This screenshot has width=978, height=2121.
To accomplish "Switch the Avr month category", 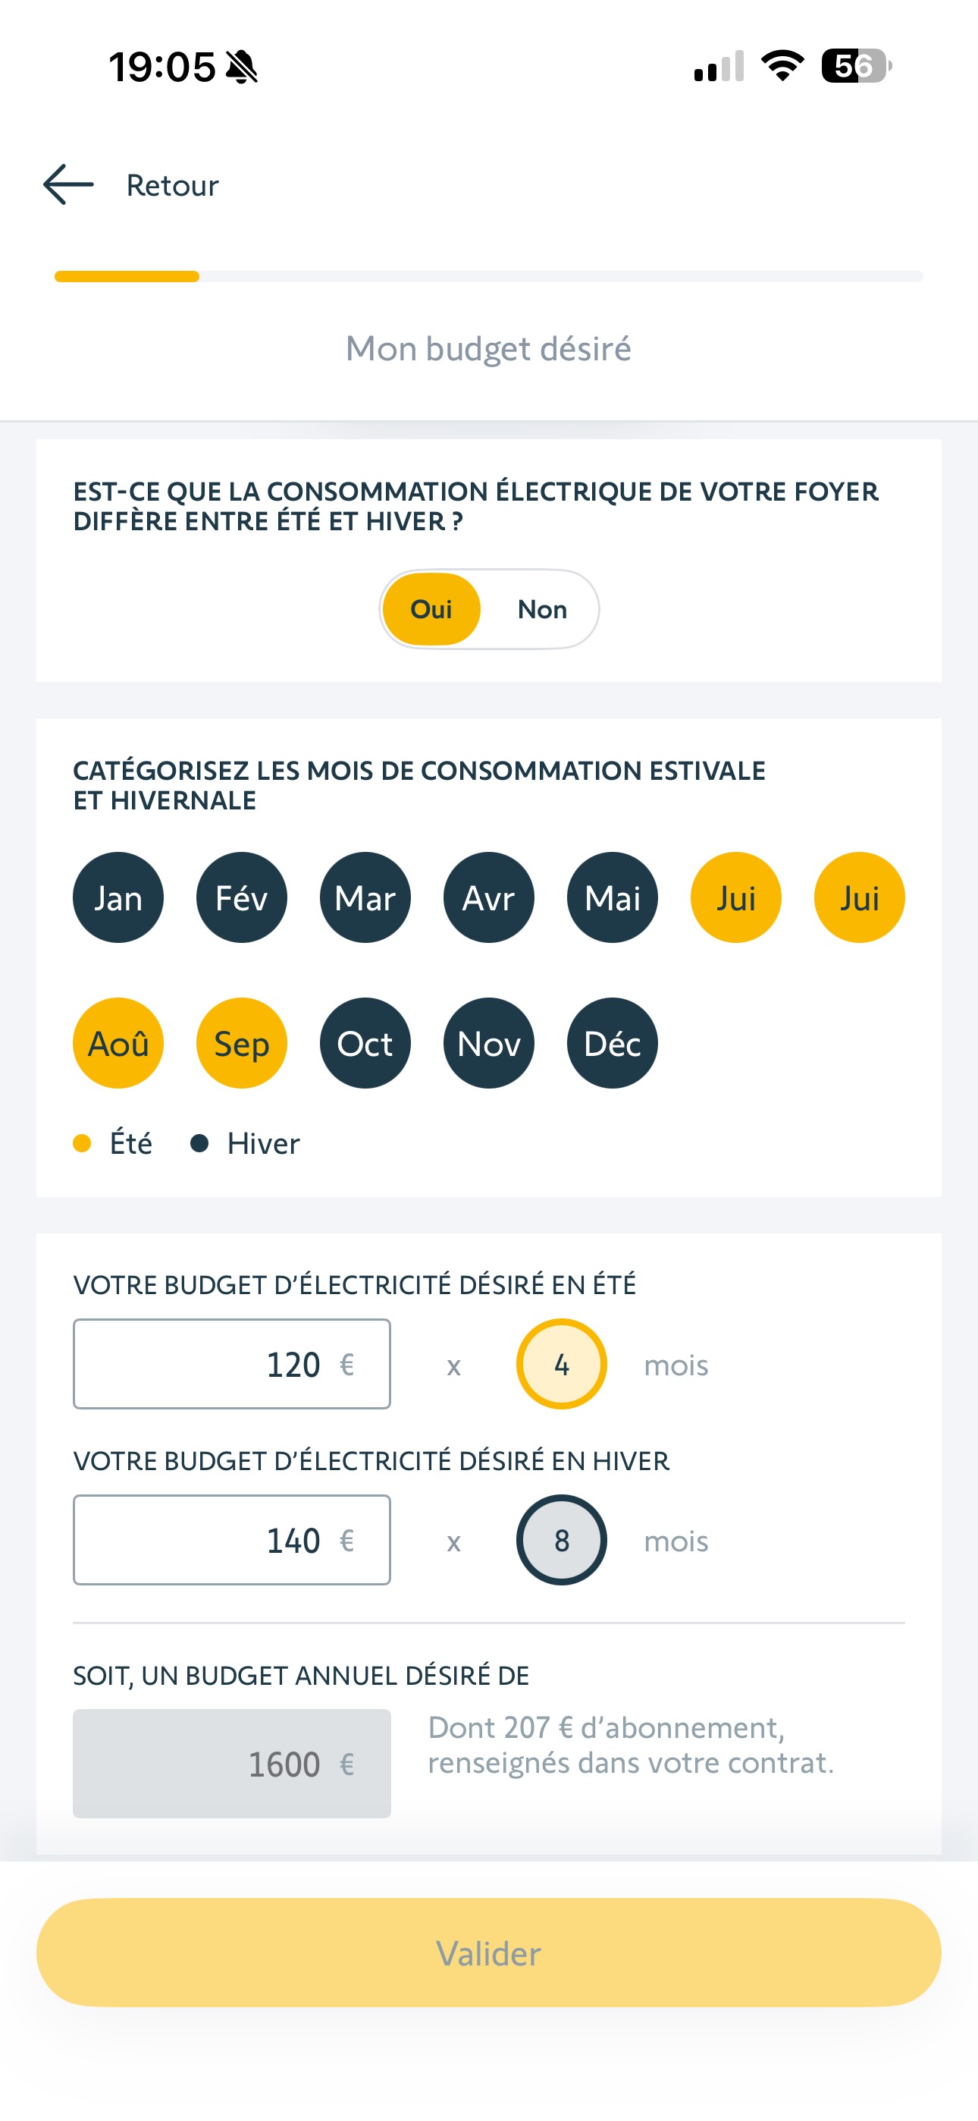I will point(488,897).
